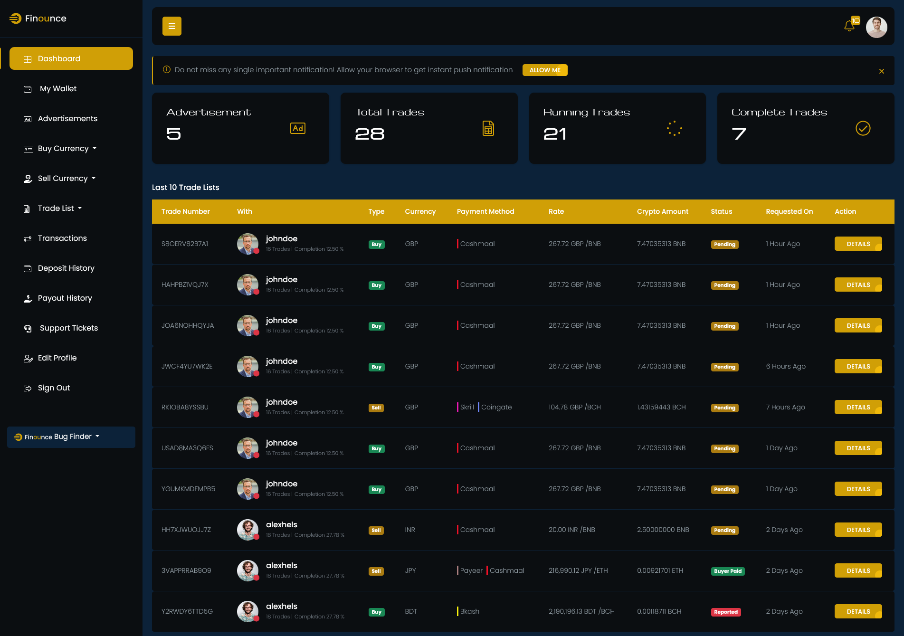Open Support Tickets in sidebar

point(68,328)
